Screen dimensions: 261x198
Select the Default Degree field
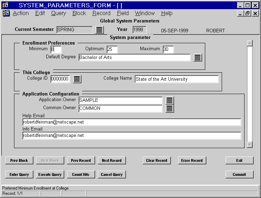click(x=135, y=58)
